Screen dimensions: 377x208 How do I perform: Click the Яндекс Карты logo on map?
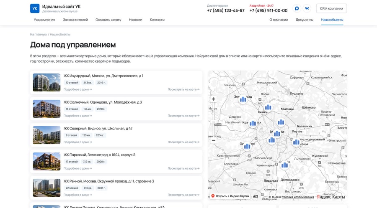coord(331,197)
